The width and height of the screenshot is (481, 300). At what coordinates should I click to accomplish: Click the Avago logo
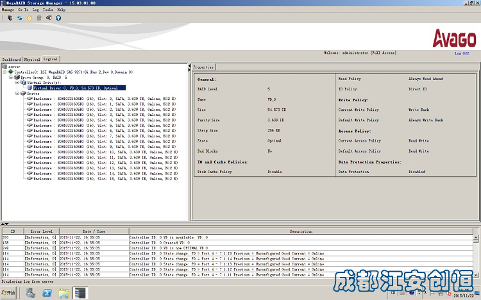[454, 38]
